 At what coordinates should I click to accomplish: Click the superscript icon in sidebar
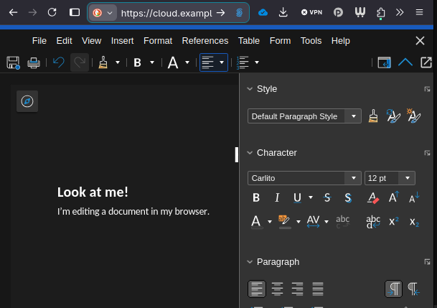(x=394, y=222)
